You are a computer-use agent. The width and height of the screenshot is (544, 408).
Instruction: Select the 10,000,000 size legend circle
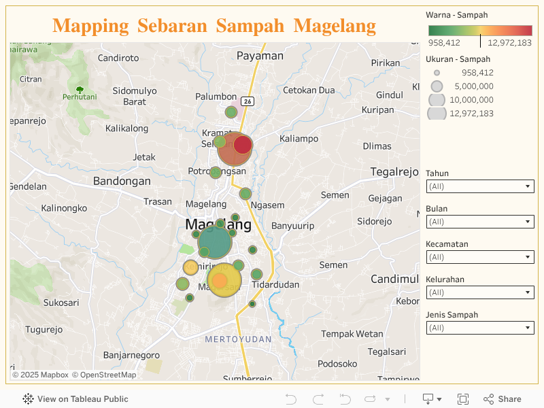[437, 100]
